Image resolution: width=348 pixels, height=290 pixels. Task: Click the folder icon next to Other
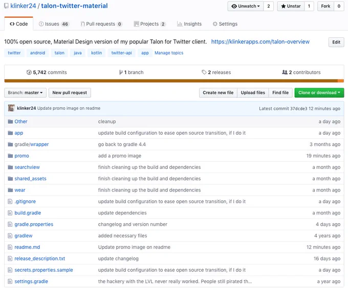[10, 122]
